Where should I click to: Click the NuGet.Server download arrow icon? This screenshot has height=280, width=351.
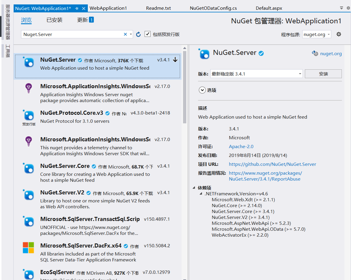175,60
